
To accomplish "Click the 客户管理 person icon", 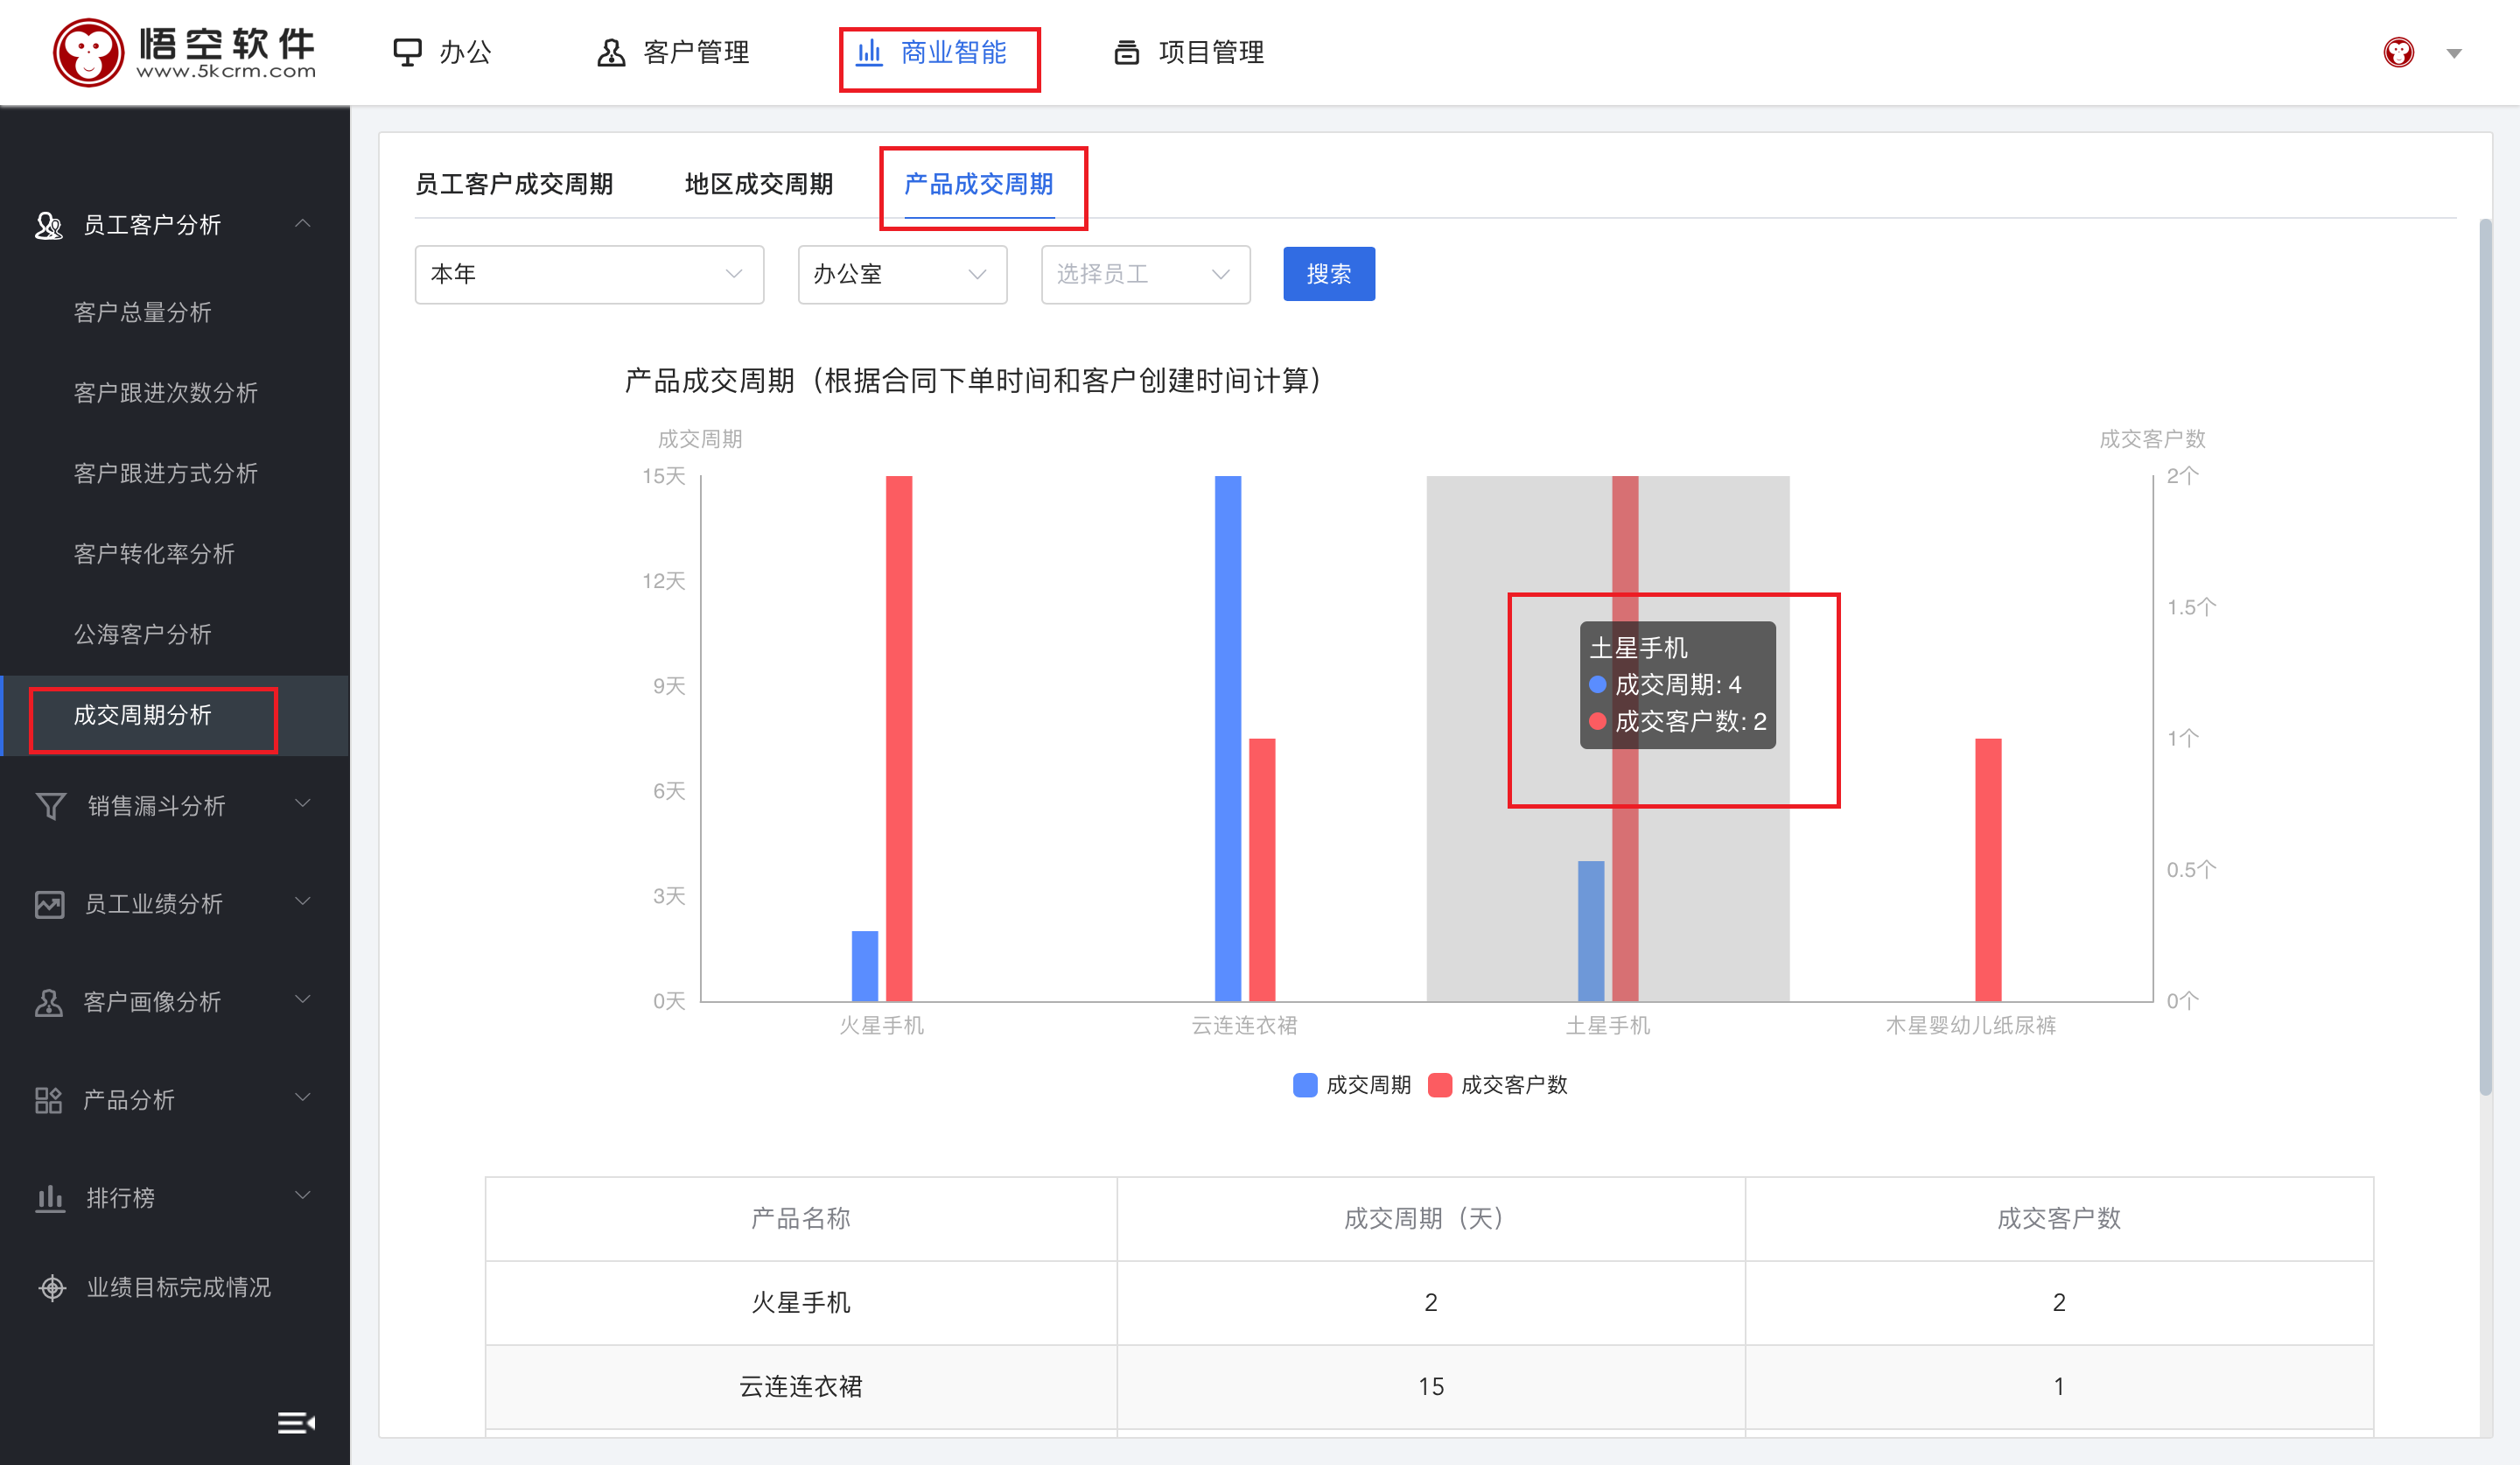I will (x=610, y=52).
